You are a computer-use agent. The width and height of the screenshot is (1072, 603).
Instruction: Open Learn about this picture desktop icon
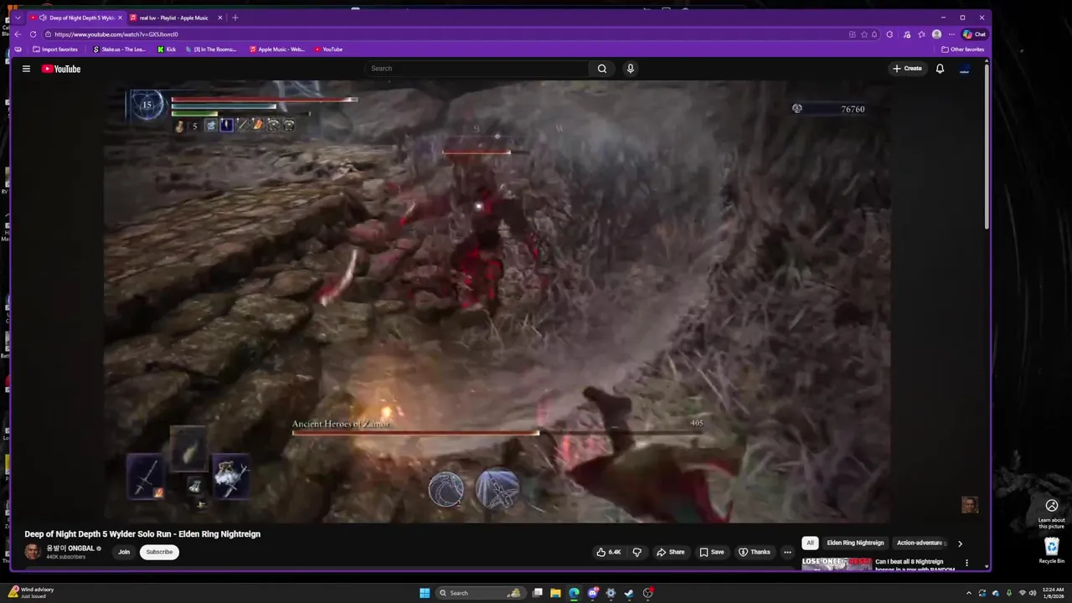tap(1052, 513)
